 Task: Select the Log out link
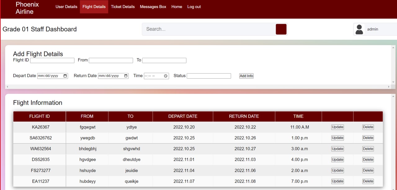[x=194, y=6]
